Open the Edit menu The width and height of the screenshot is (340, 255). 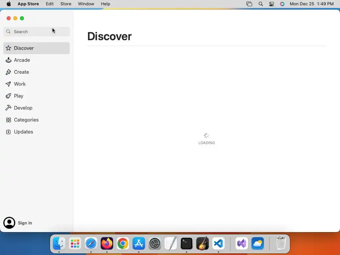pyautogui.click(x=50, y=4)
